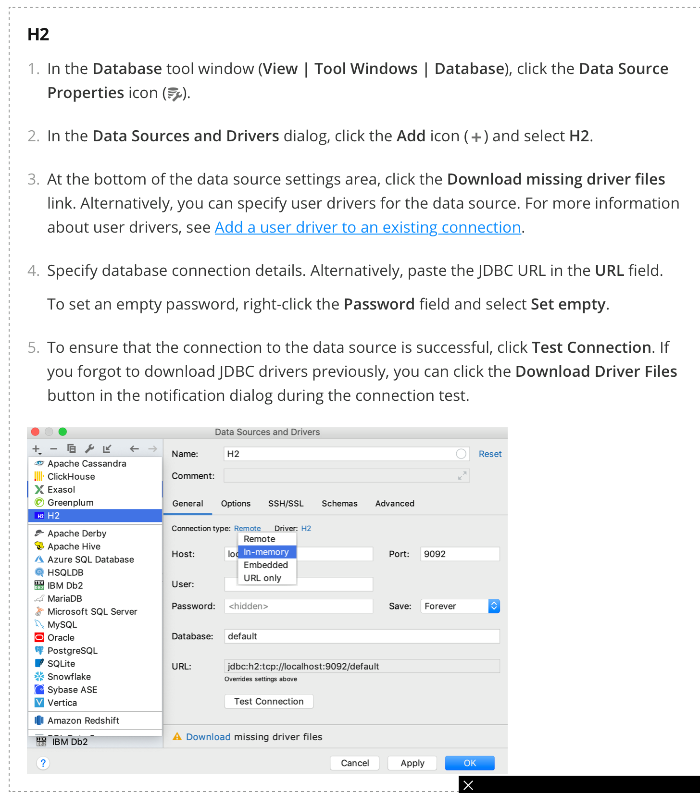Viewport: 700px width, 793px height.
Task: Click the Database field containing default
Action: [x=362, y=636]
